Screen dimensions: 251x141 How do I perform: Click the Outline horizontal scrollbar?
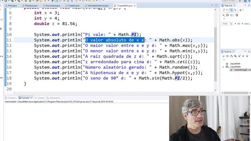(236, 93)
